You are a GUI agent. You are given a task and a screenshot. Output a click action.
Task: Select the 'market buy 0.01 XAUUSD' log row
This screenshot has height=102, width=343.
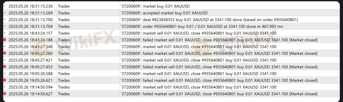[171, 6]
